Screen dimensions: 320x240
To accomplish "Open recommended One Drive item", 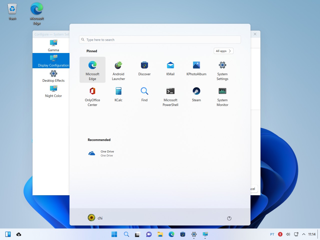I will pos(101,153).
